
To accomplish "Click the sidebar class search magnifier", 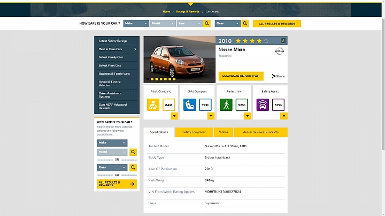I will tap(133, 167).
